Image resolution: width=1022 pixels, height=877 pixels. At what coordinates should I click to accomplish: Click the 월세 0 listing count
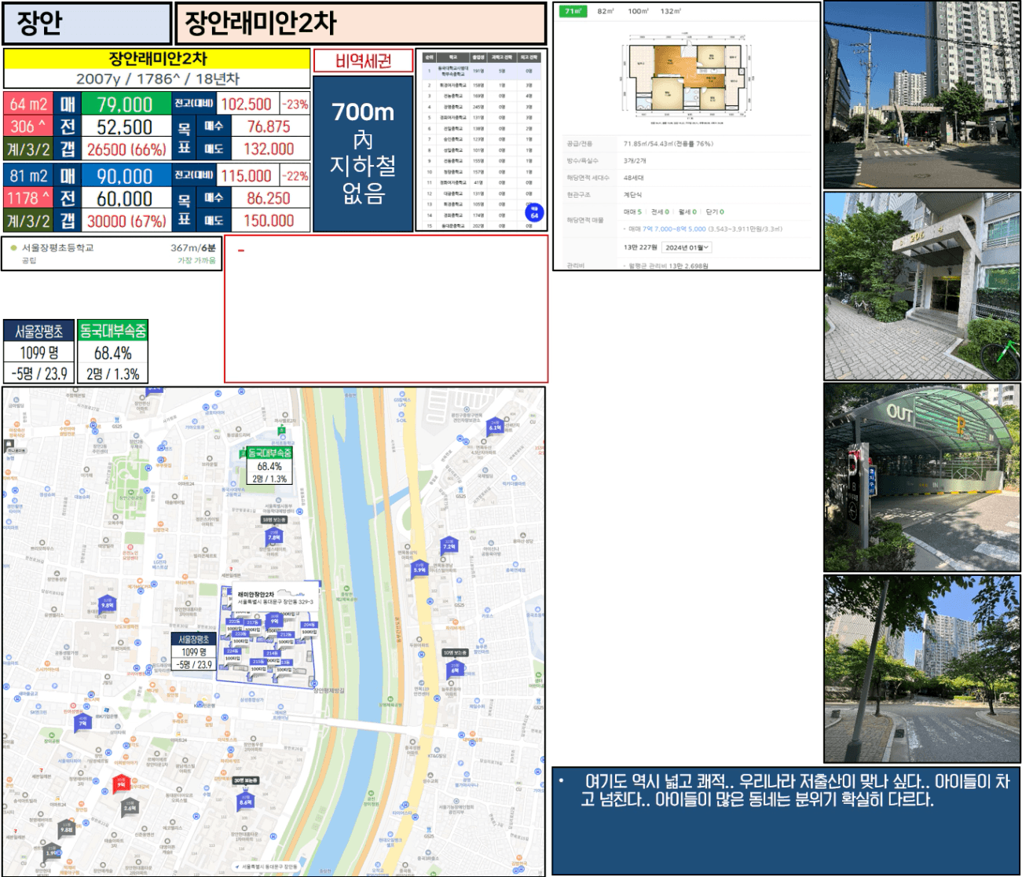pos(687,211)
